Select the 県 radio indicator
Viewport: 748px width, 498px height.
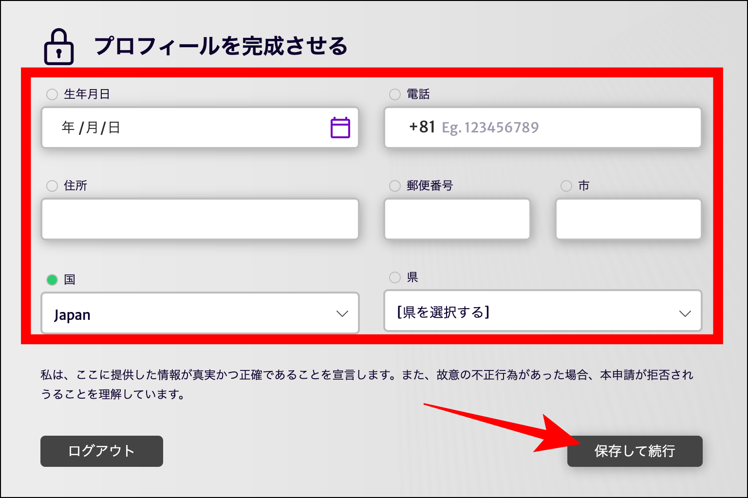coord(394,277)
